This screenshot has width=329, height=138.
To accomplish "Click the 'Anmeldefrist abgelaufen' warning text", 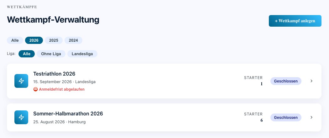I will click(62, 89).
